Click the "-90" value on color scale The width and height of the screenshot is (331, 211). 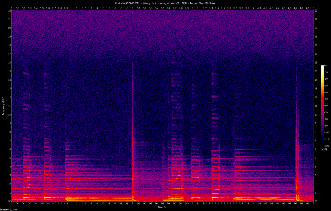[x=326, y=126]
